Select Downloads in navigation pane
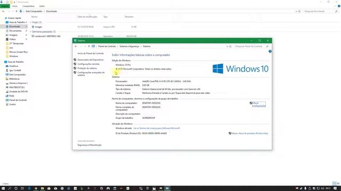This screenshot has height=191, width=341. (14, 27)
